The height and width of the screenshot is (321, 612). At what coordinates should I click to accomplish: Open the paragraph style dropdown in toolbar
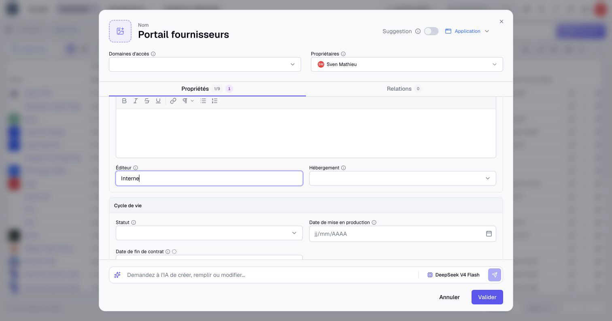[188, 101]
